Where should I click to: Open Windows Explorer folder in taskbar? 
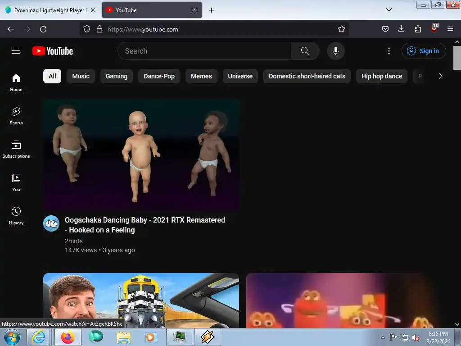124,337
